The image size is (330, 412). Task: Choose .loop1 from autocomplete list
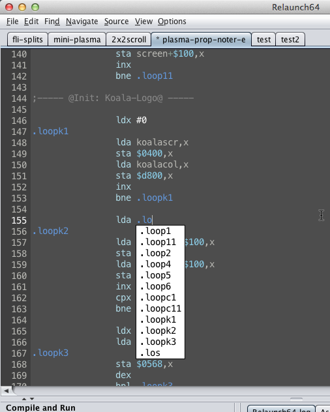160,231
